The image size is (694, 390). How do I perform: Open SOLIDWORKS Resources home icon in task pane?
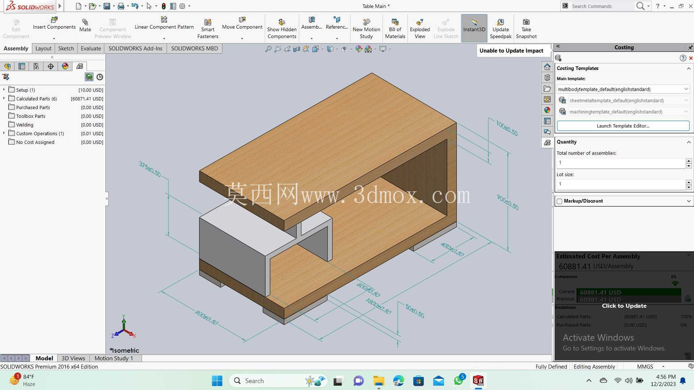click(x=547, y=67)
